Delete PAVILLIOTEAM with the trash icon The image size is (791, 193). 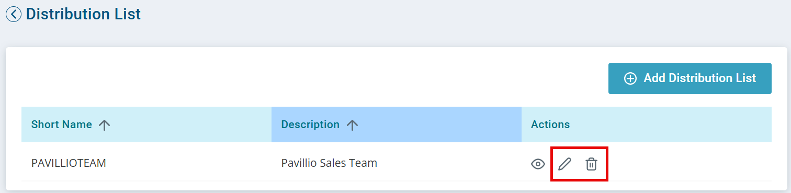point(591,164)
